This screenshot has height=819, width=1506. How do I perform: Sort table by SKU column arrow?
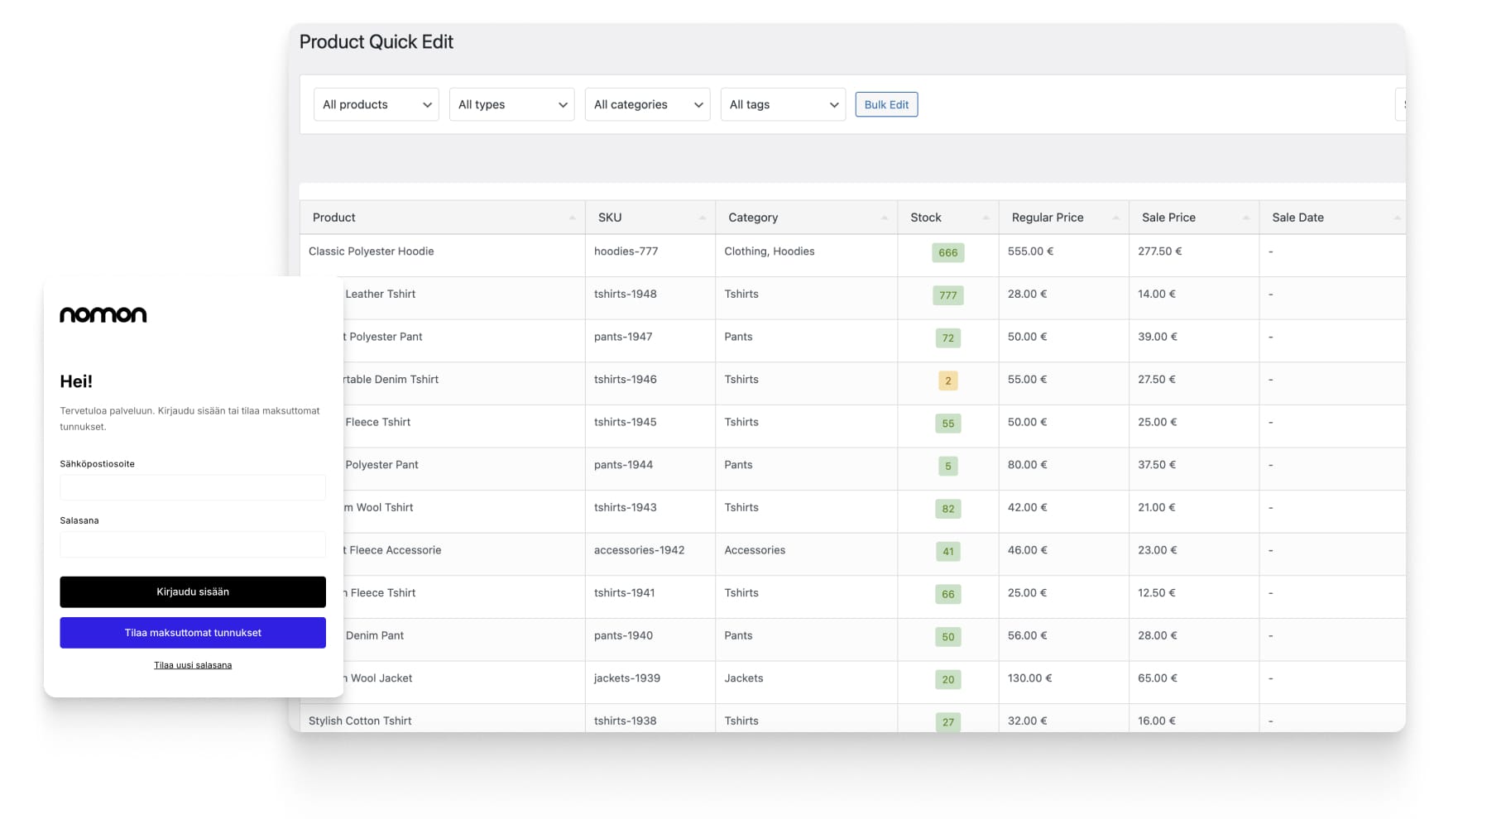(702, 218)
